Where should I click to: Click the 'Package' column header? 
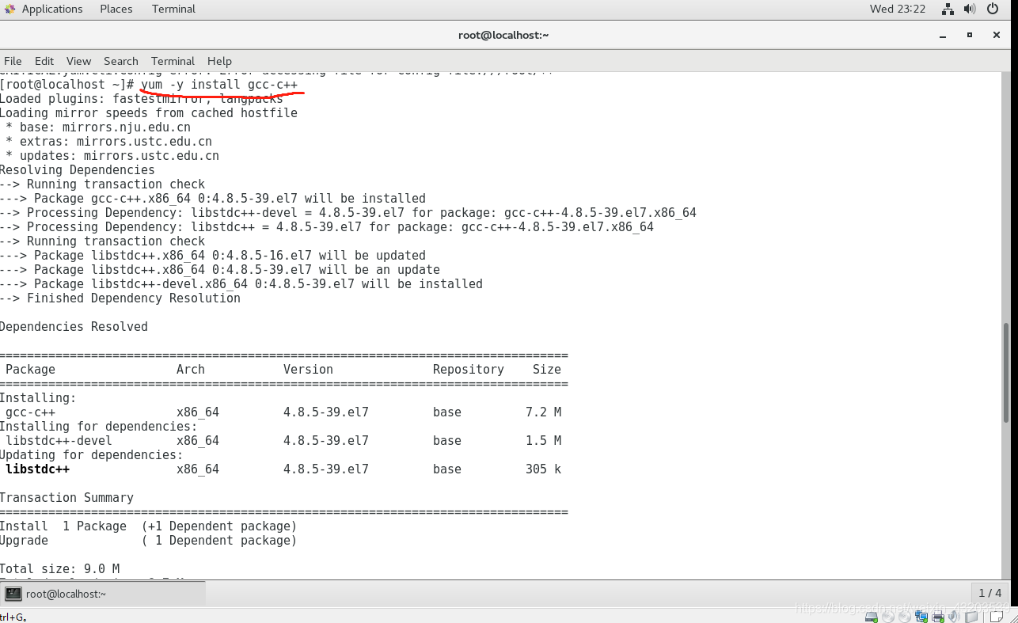[x=31, y=369]
